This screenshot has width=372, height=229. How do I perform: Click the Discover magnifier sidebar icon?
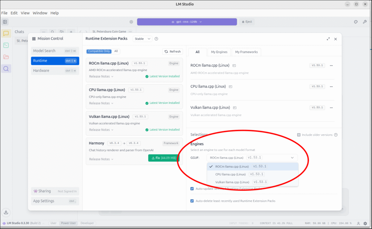pyautogui.click(x=6, y=69)
